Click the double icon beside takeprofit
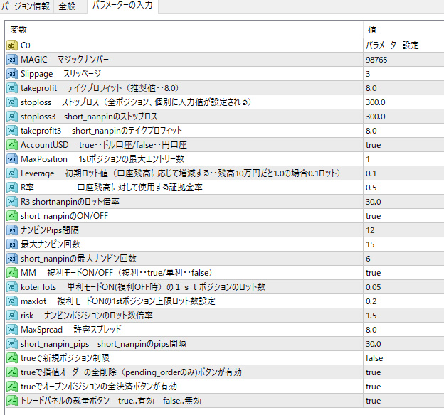The width and height of the screenshot is (444, 415). 12,88
